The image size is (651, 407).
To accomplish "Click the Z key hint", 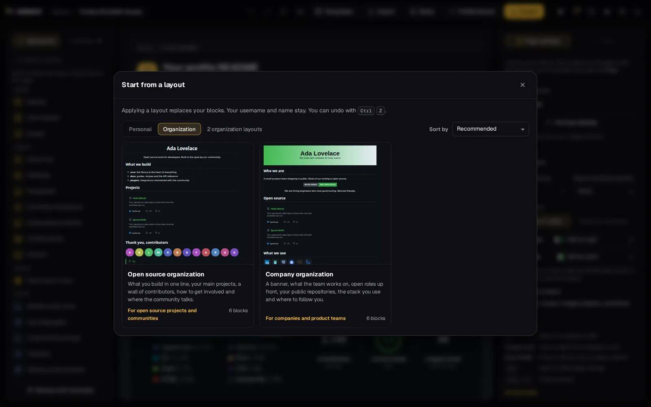I will point(380,111).
